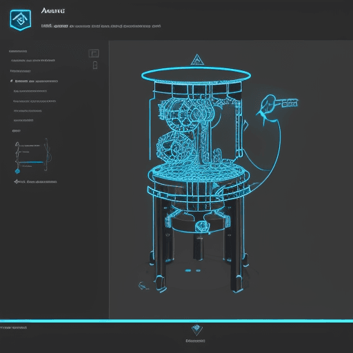Click the small vertical rectangle icon below the layout icon
Screen dimensions: 353x353
(95, 65)
